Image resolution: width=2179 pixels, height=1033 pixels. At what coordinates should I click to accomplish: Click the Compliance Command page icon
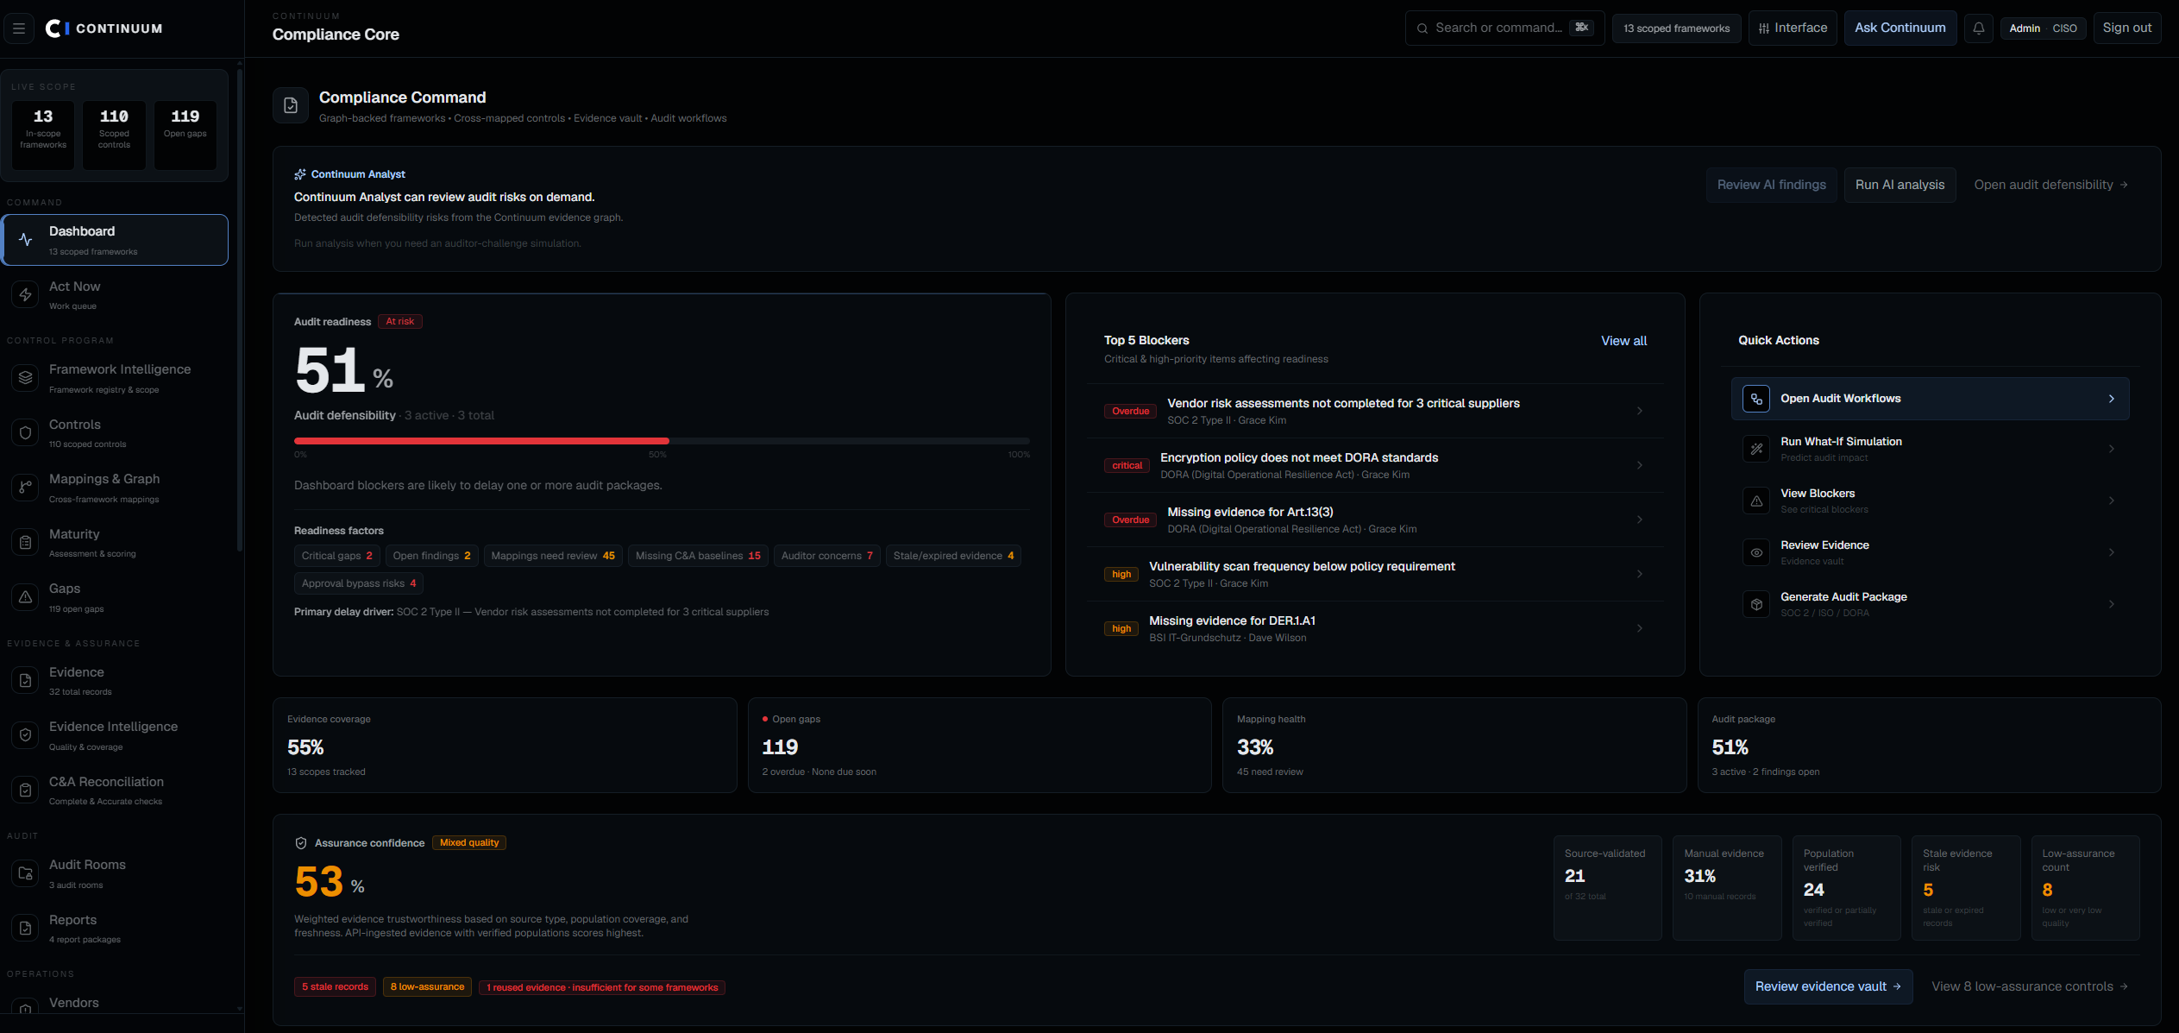[291, 105]
